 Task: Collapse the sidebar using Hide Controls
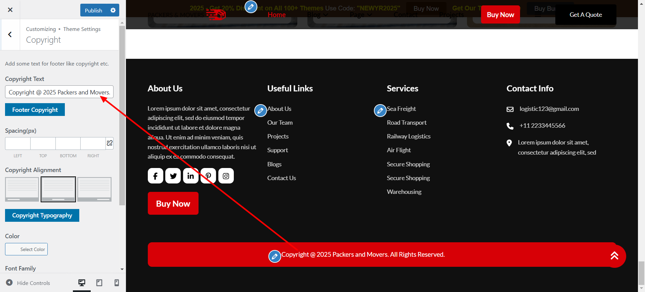click(x=28, y=283)
